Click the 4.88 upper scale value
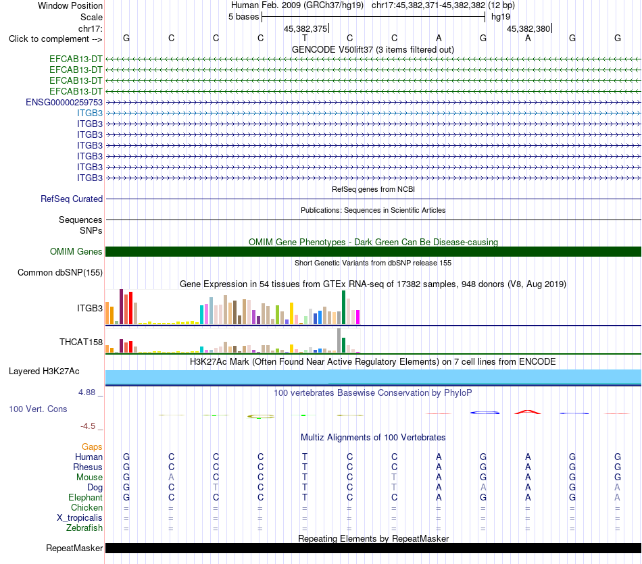This screenshot has height=564, width=642. [87, 392]
